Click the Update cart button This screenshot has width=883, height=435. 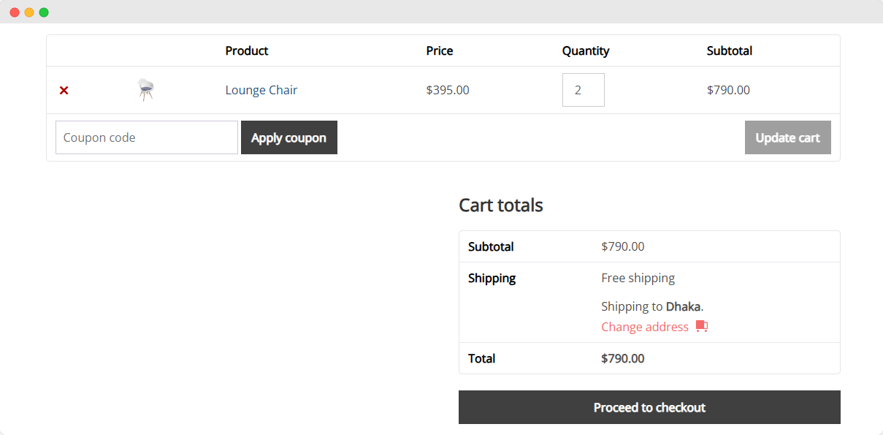tap(788, 137)
